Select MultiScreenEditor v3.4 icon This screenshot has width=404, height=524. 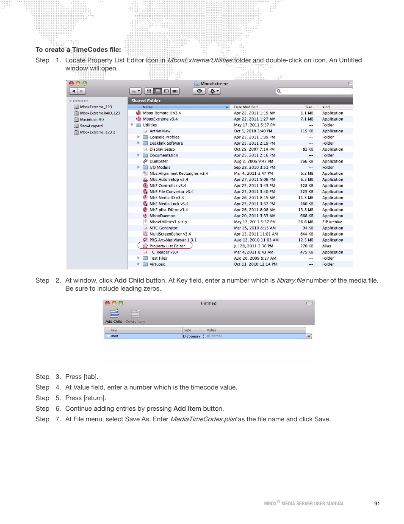click(x=145, y=234)
